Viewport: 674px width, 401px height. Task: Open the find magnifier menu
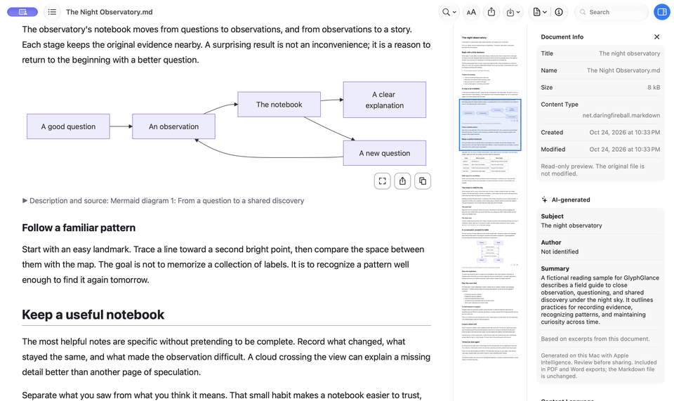[x=449, y=12]
